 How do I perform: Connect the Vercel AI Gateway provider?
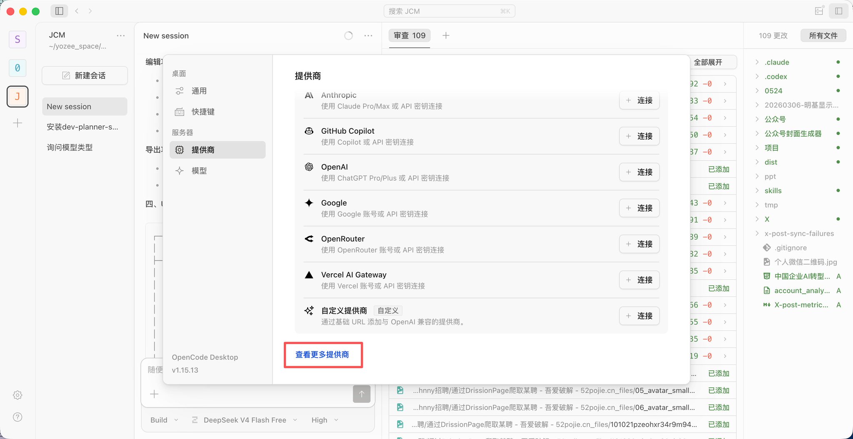pos(639,280)
